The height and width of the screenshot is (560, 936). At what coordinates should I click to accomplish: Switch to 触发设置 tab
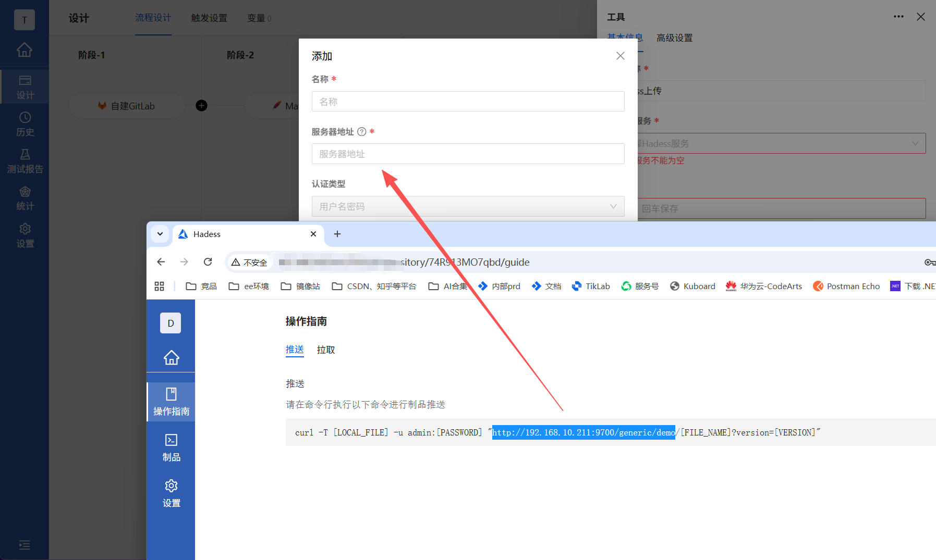(x=209, y=18)
